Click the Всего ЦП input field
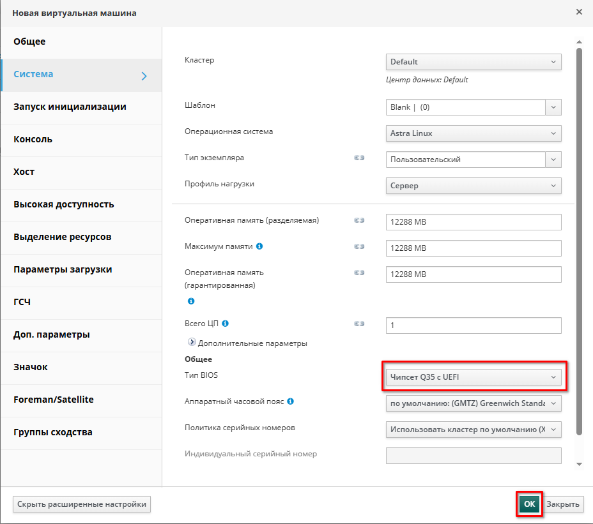593x524 pixels. pyautogui.click(x=474, y=326)
